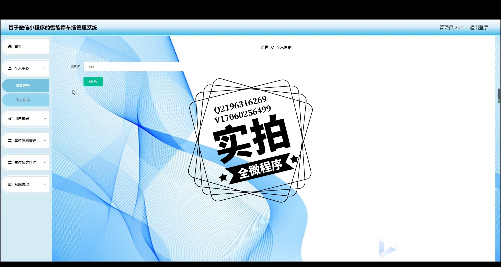The width and height of the screenshot is (501, 267).
Task: Expand the 车位信息管理 chevron
Action: [45, 141]
